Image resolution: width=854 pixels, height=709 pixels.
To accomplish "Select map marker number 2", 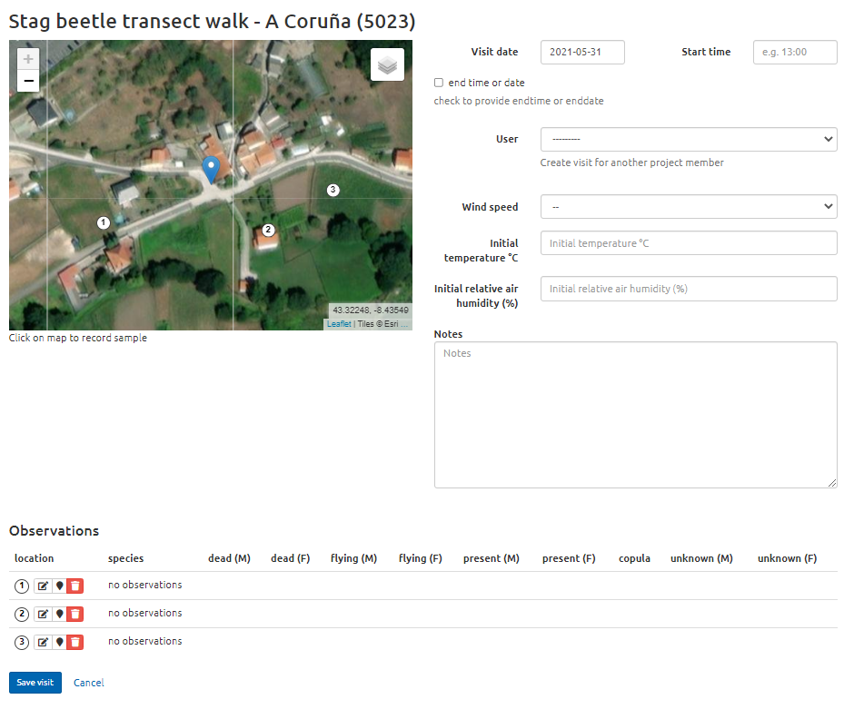I will click(267, 230).
